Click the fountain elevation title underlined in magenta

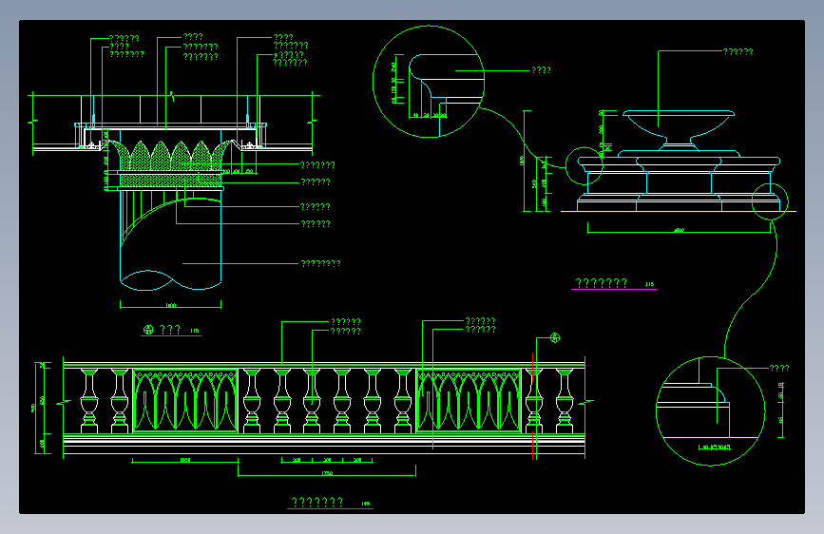pyautogui.click(x=602, y=283)
